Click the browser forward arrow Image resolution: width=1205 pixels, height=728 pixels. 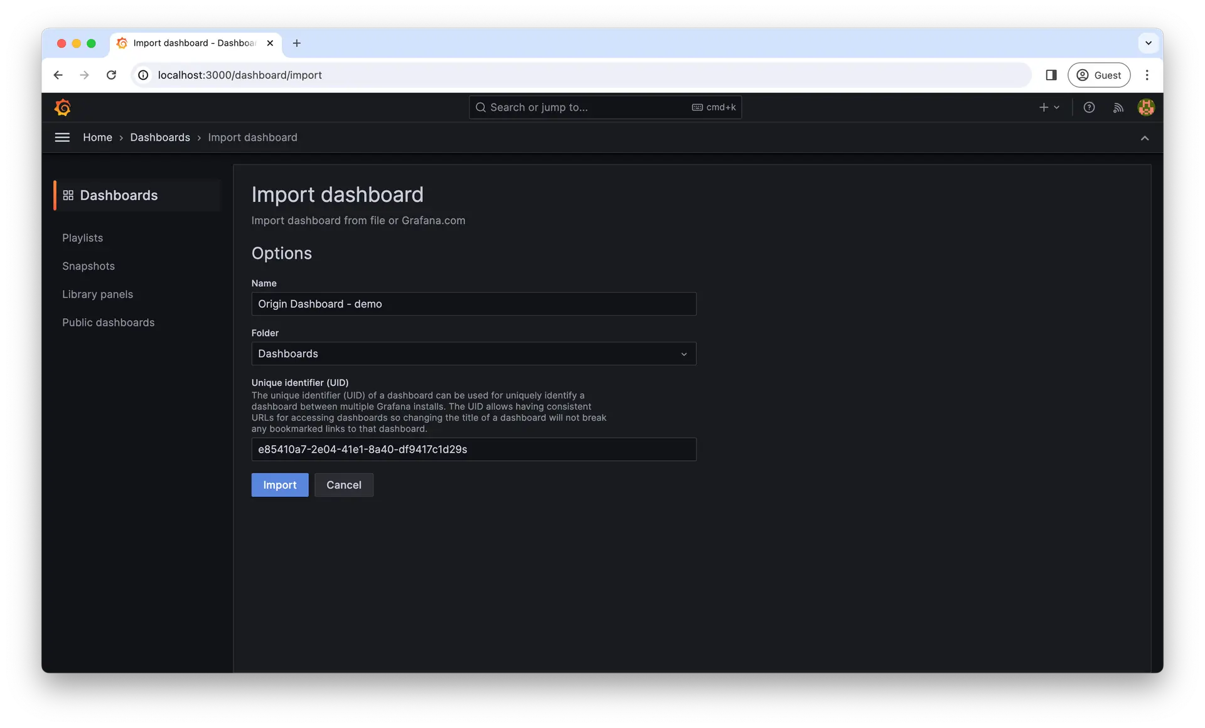(85, 75)
